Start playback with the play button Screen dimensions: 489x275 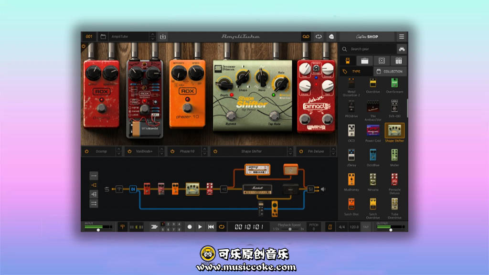(x=200, y=227)
